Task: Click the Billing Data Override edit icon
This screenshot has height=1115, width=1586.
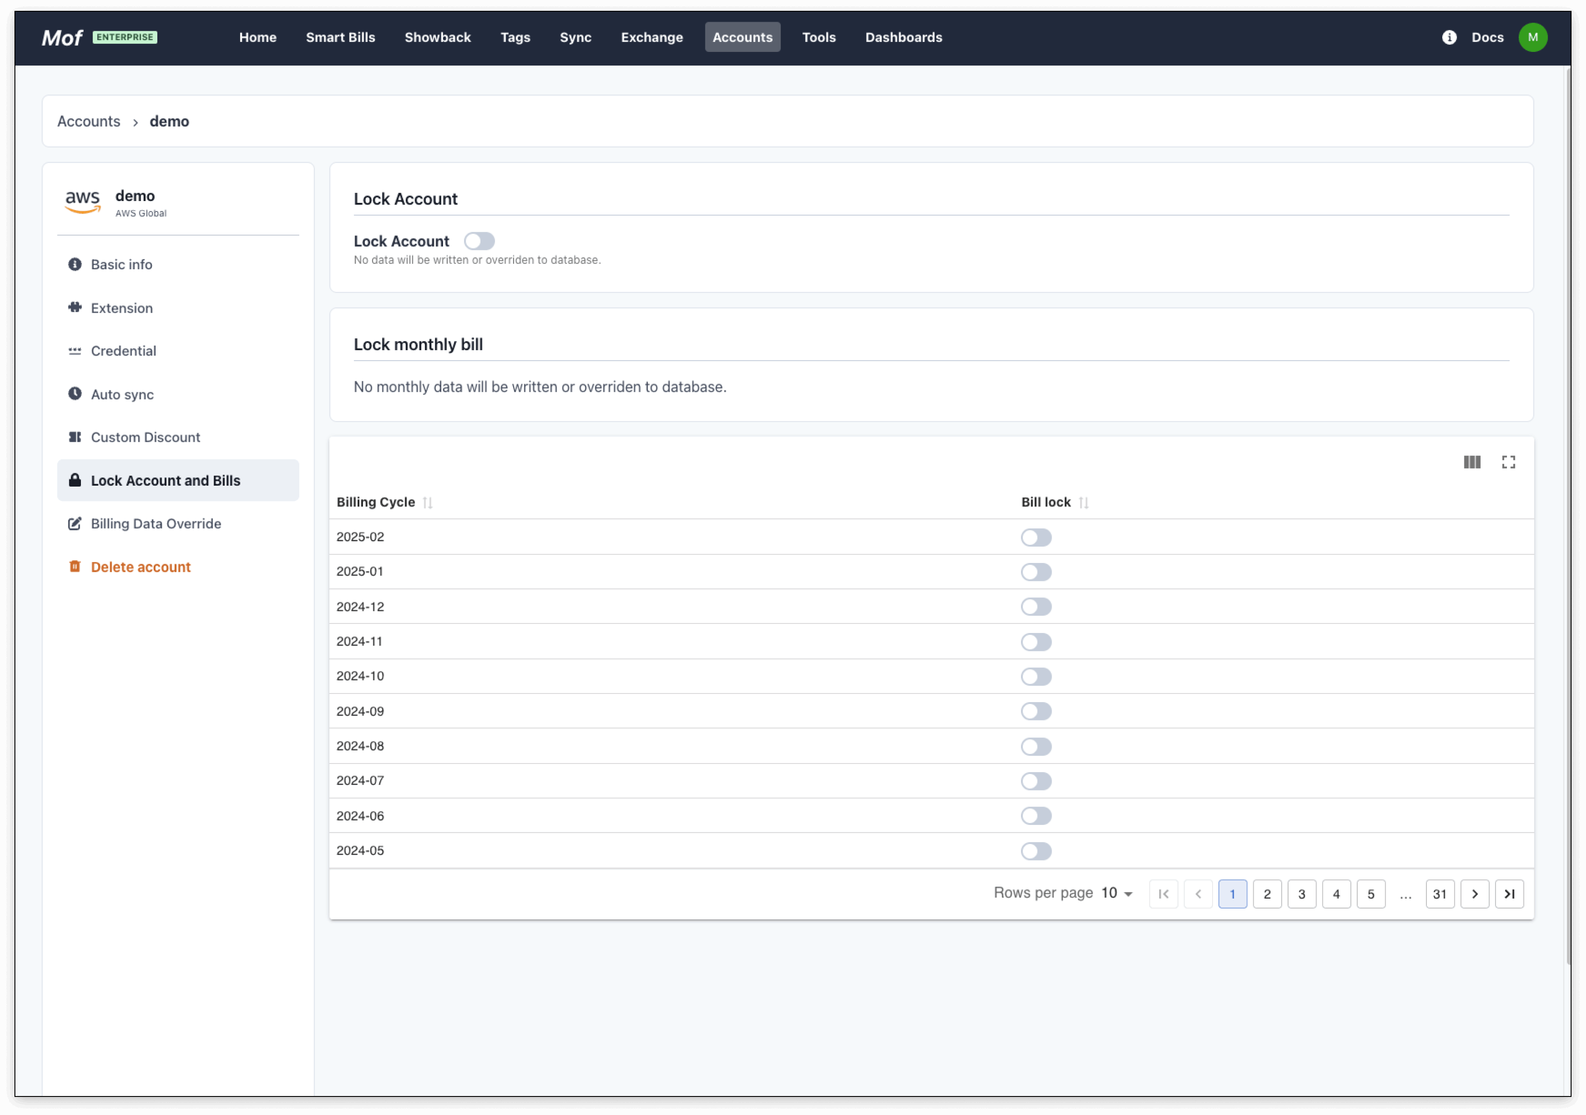Action: tap(75, 524)
